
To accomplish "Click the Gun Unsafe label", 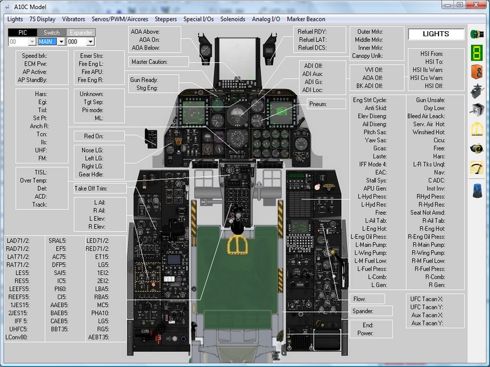I will tap(431, 100).
